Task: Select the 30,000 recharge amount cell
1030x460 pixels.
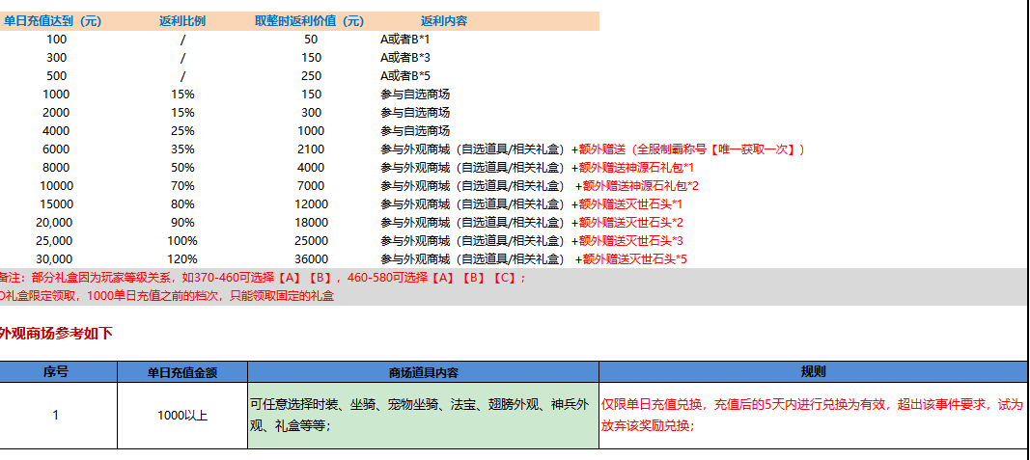Action: 55,259
